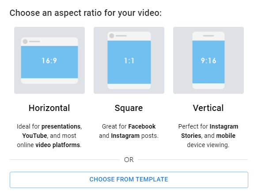Click the Instagram Stories description text
Viewport: 254px width, 192px height.
[x=208, y=136]
